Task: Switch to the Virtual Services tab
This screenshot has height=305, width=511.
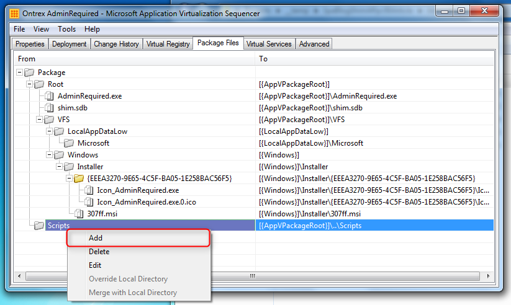Action: 269,44
